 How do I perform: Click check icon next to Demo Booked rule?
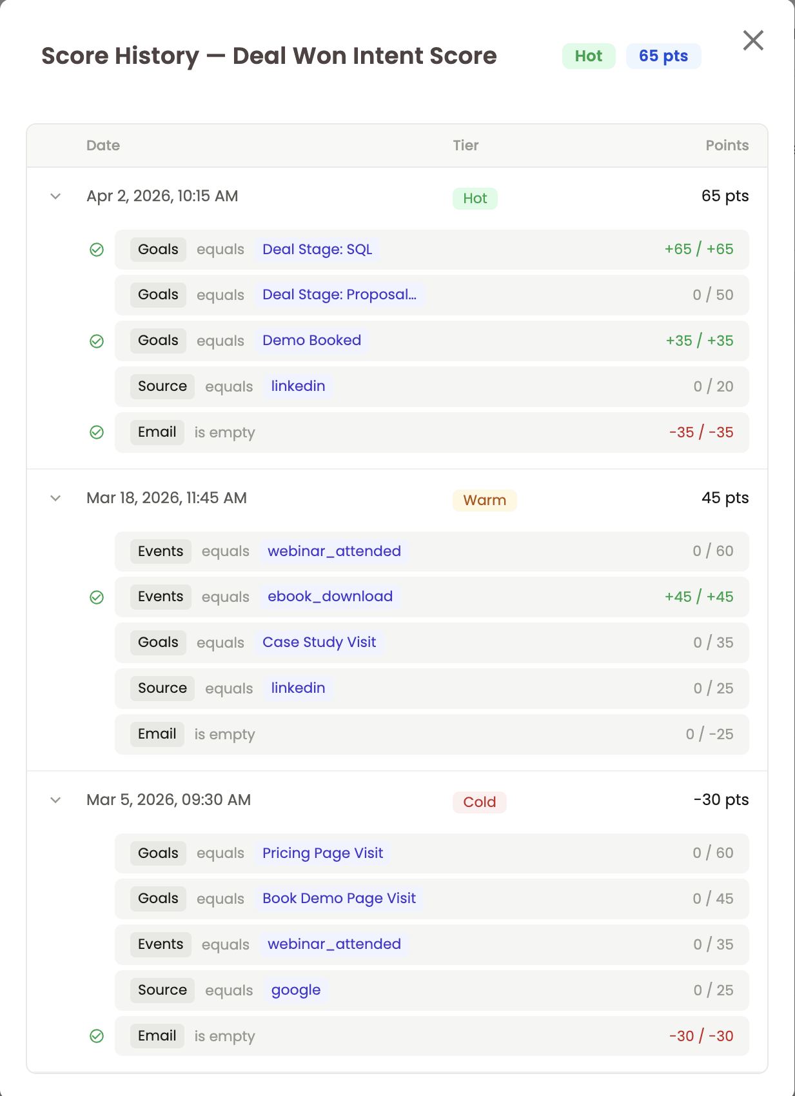[x=97, y=341]
